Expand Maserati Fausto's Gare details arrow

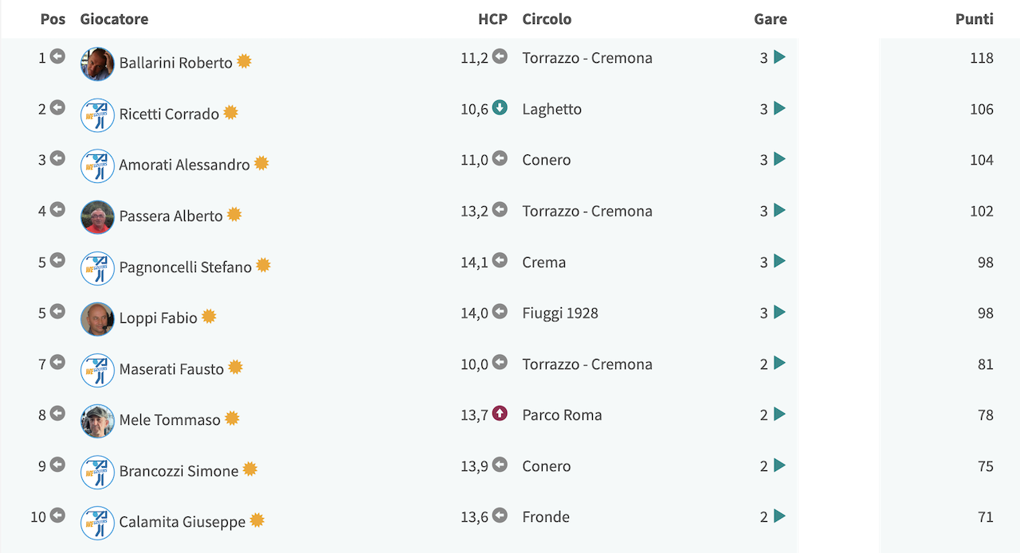point(779,364)
